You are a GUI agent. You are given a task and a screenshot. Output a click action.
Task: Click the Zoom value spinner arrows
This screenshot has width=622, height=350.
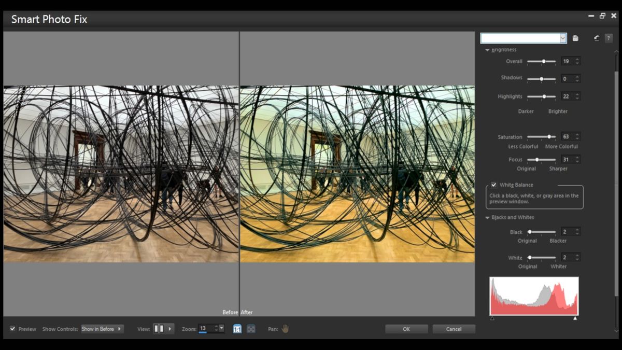coord(216,328)
